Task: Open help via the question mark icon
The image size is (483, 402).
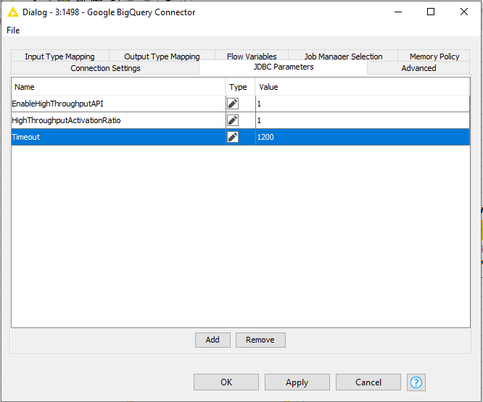Action: 416,382
